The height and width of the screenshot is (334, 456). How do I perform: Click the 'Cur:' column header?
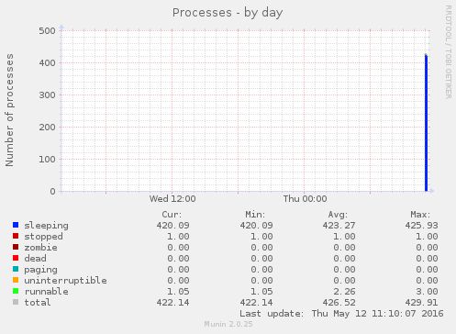tap(172, 215)
